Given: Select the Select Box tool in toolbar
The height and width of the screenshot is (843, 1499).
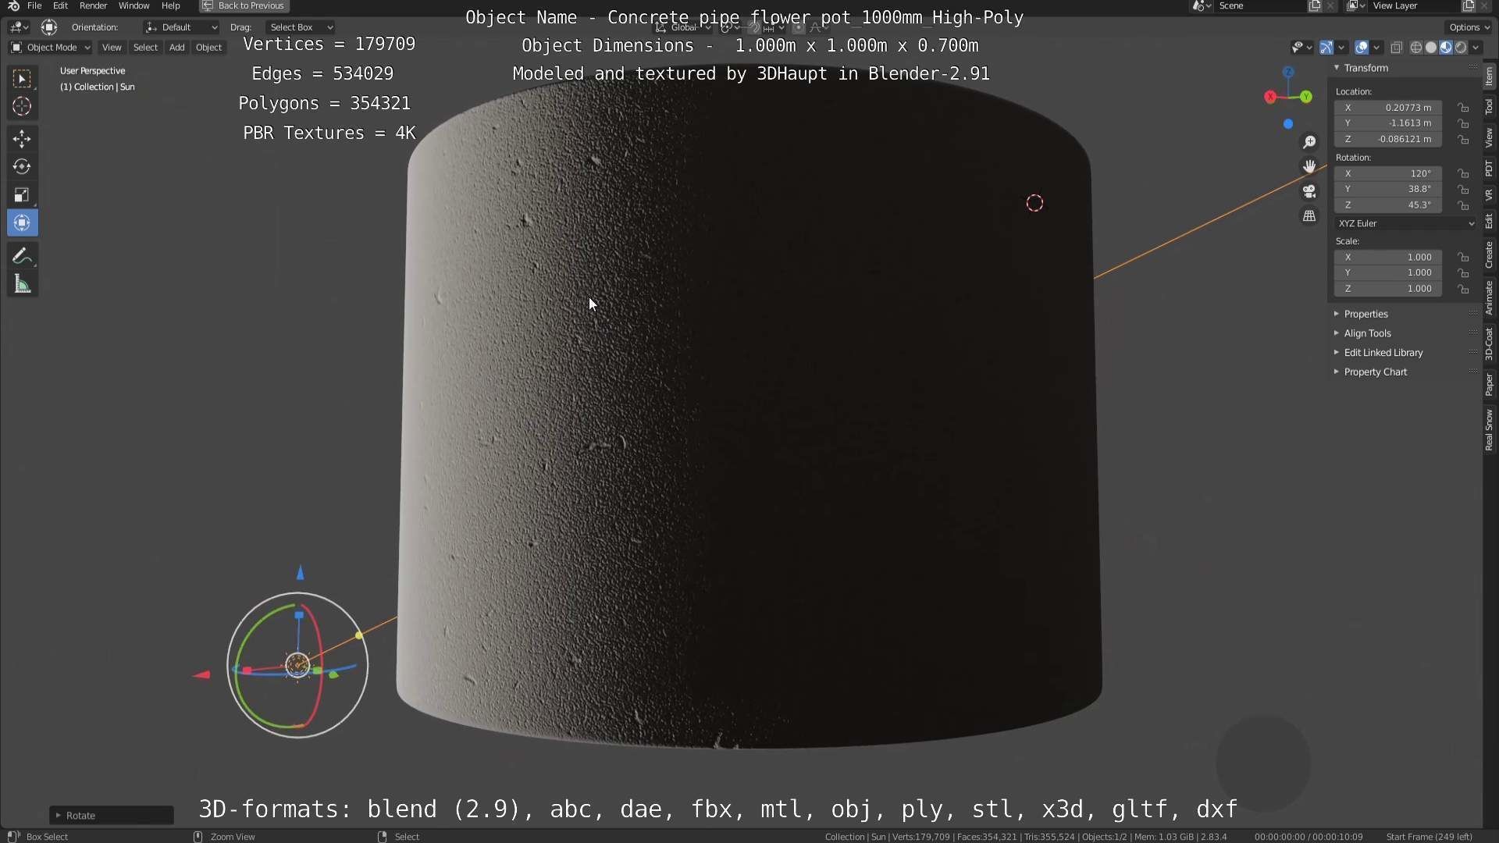Looking at the screenshot, I should coord(22,78).
